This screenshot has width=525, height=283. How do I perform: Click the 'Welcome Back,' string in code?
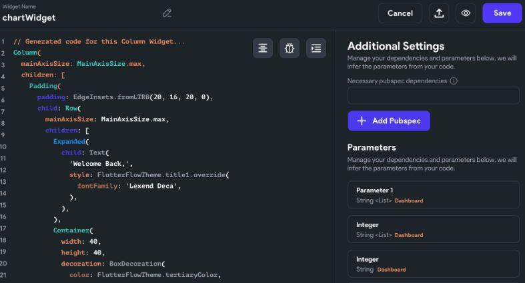coord(101,164)
